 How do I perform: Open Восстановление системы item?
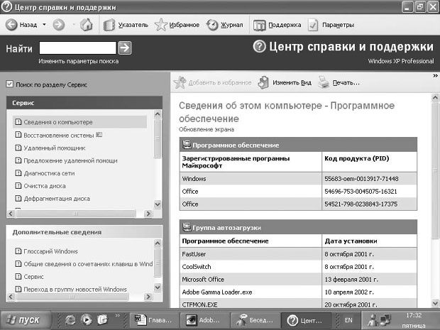tap(58, 136)
